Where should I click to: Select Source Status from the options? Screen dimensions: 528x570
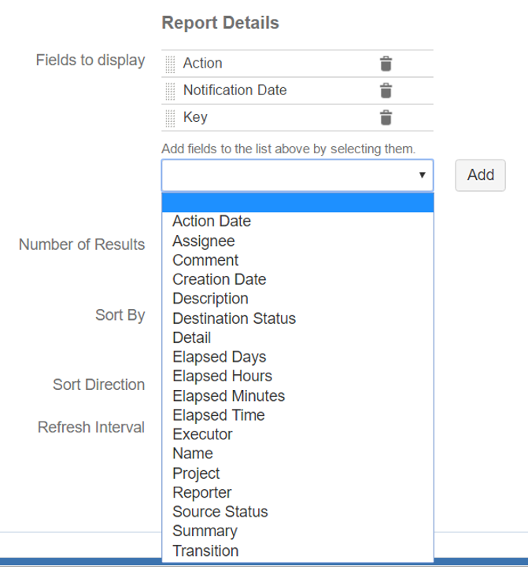[x=220, y=512]
